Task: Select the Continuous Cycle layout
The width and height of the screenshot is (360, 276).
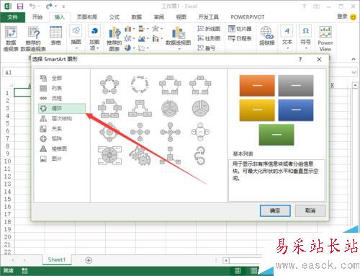Action: 109,108
